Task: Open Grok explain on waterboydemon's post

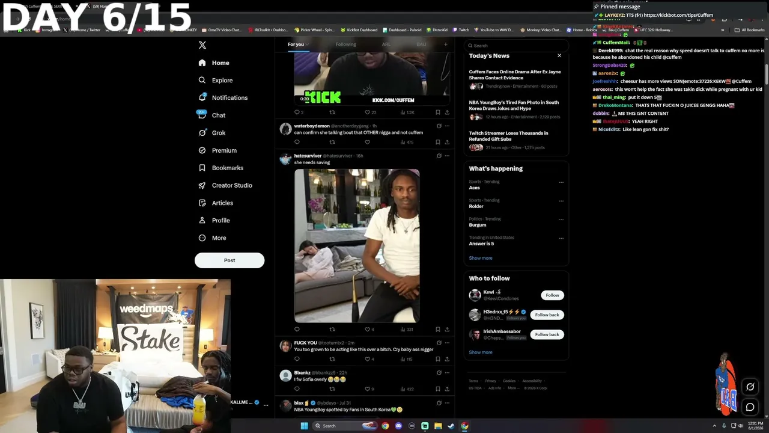Action: tap(439, 126)
